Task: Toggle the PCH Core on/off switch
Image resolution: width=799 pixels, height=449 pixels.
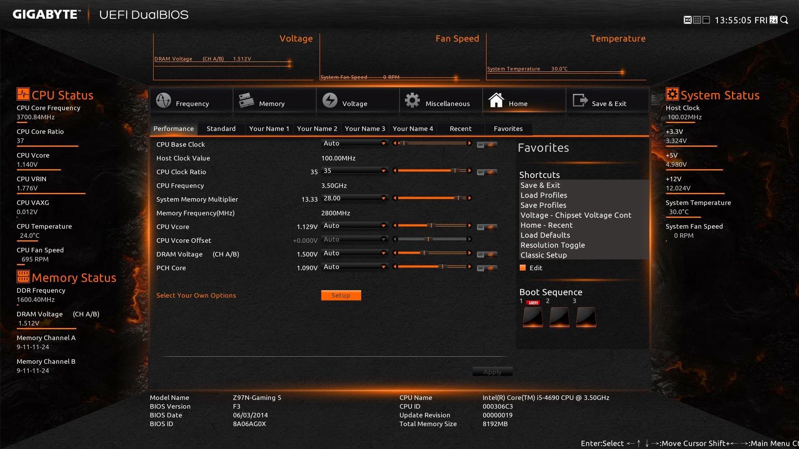Action: (x=487, y=268)
